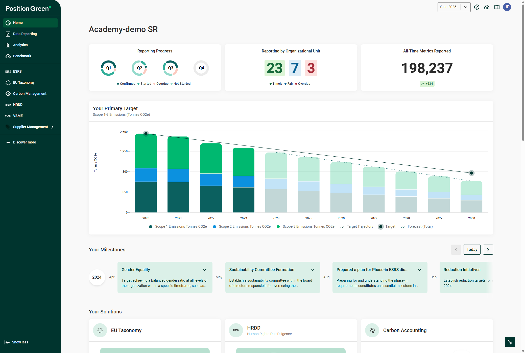
Task: Open the Year 2025 dropdown
Action: 454,7
